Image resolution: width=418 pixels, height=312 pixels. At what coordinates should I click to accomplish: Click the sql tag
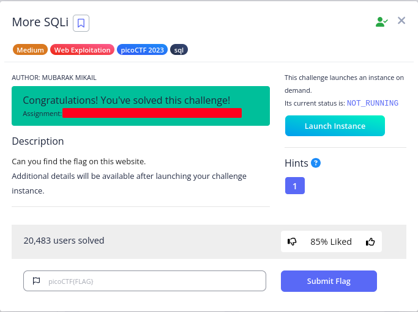coord(179,50)
